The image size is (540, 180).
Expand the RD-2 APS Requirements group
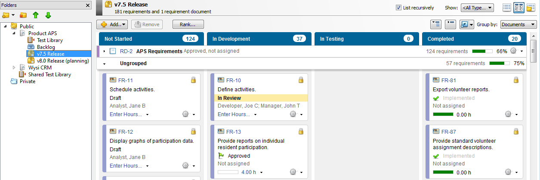(x=104, y=51)
